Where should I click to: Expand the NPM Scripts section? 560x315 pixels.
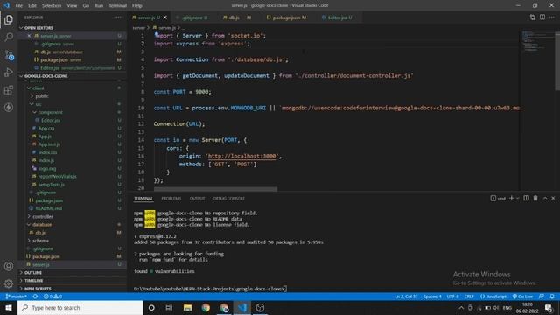coord(38,289)
